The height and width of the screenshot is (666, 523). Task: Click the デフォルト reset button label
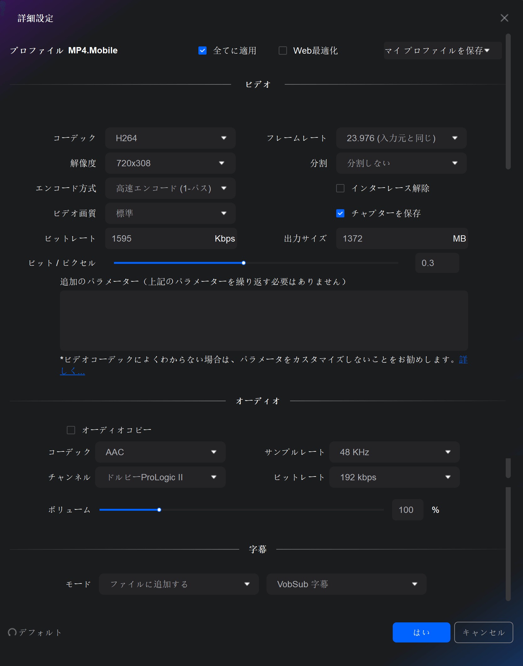click(40, 632)
